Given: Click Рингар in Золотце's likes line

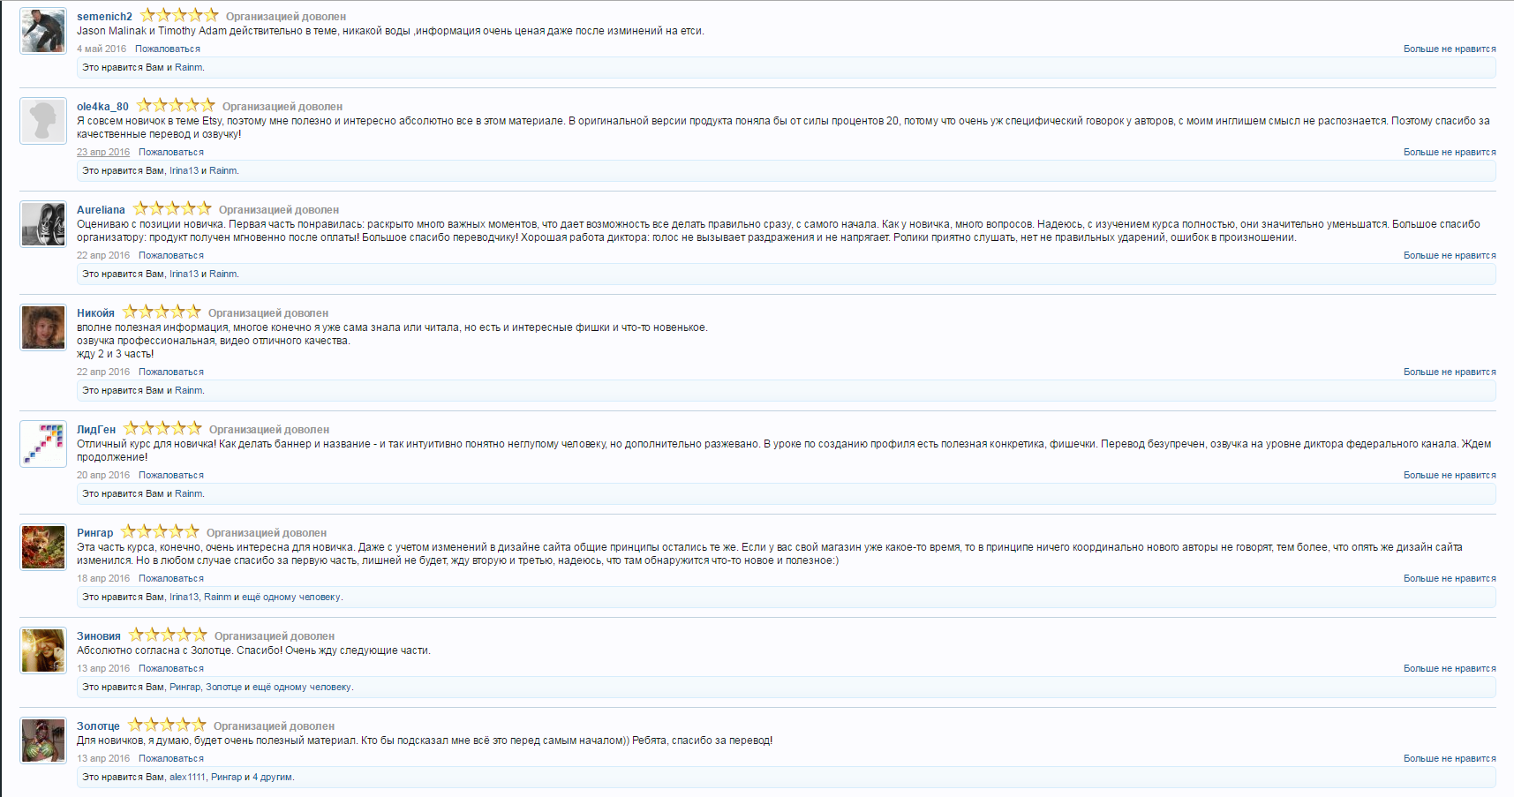Looking at the screenshot, I should [226, 778].
